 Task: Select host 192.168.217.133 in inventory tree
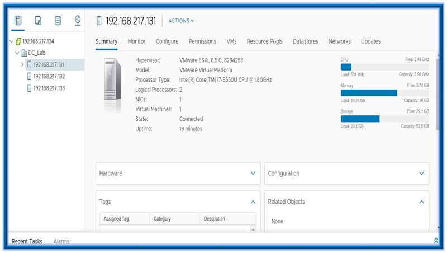tap(49, 88)
